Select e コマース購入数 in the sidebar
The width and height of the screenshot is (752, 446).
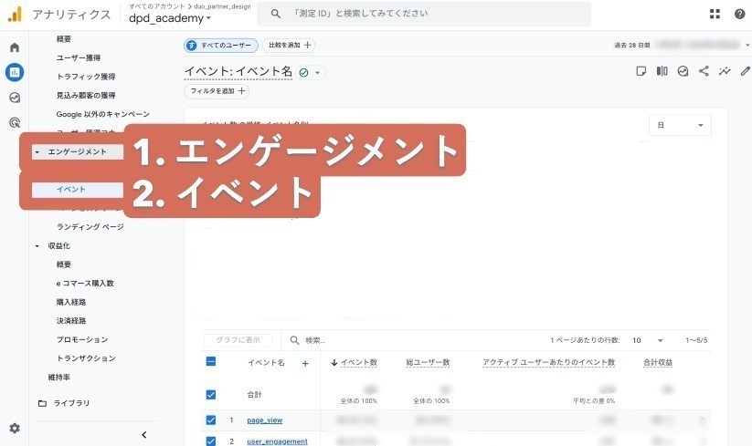click(x=85, y=284)
